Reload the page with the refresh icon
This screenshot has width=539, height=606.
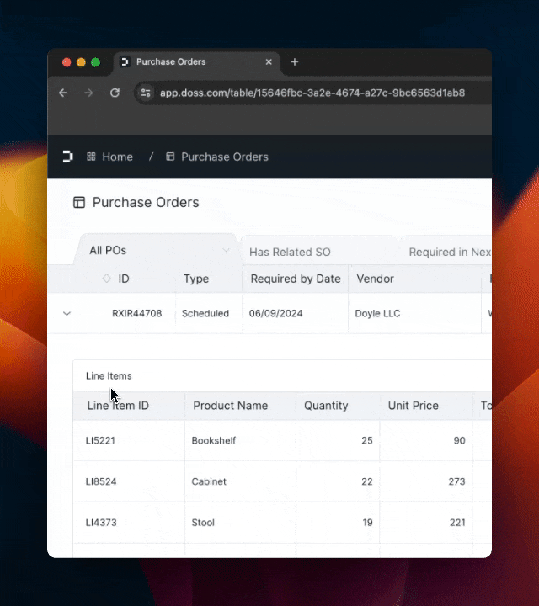tap(115, 93)
